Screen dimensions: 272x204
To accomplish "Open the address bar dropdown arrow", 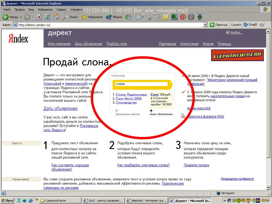I will [x=205, y=25].
